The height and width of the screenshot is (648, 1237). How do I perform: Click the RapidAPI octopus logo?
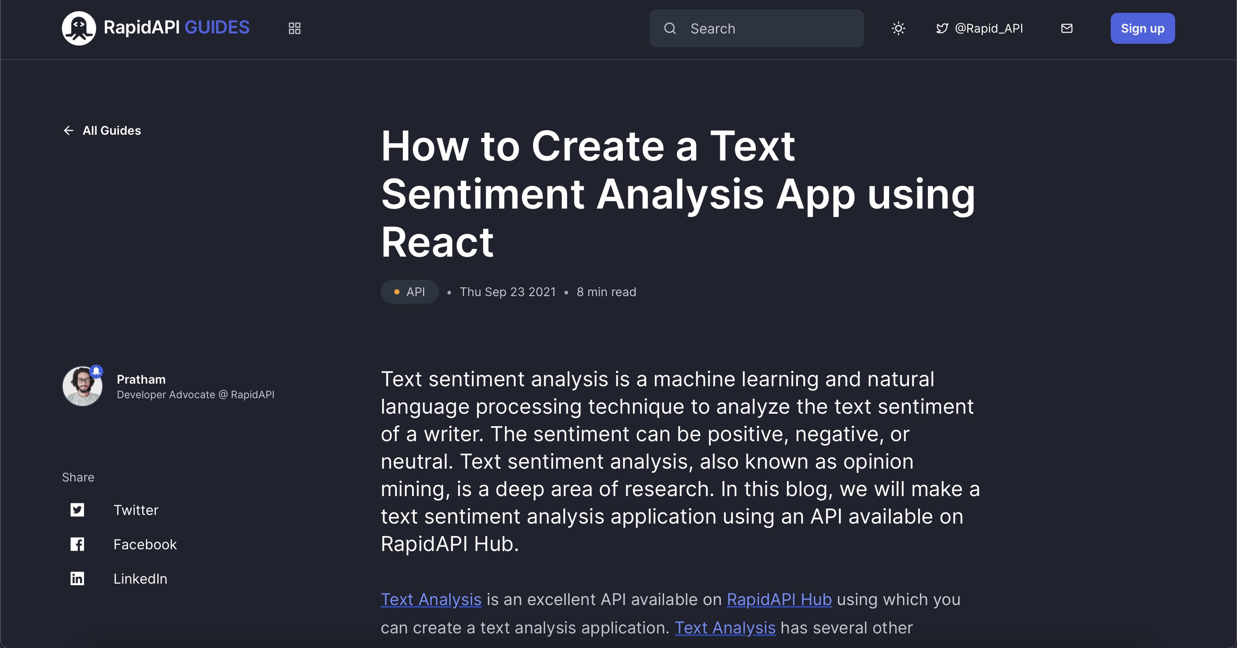pyautogui.click(x=79, y=28)
